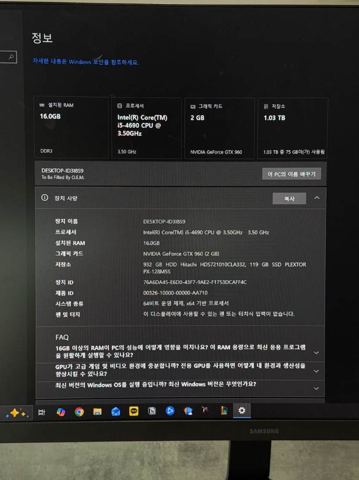Click the storage value with Hitachi HDD
The height and width of the screenshot is (480, 359).
click(224, 268)
